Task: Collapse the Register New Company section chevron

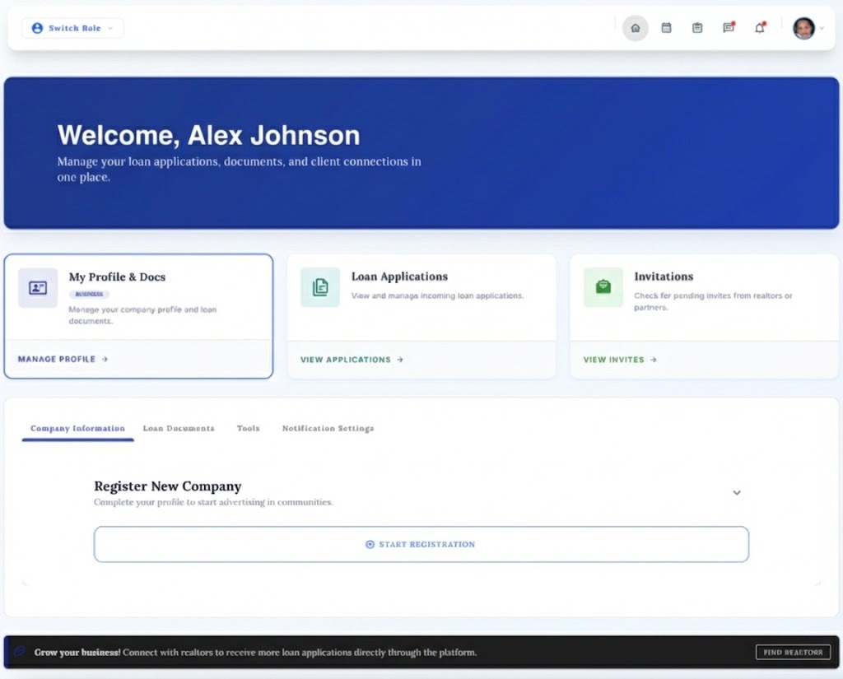Action: (x=737, y=493)
